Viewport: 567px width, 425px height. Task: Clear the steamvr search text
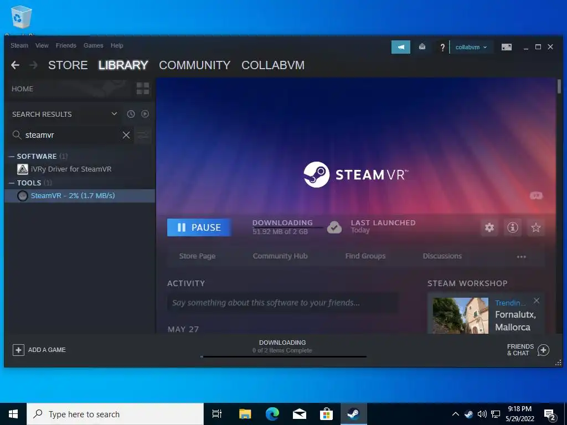coord(126,135)
